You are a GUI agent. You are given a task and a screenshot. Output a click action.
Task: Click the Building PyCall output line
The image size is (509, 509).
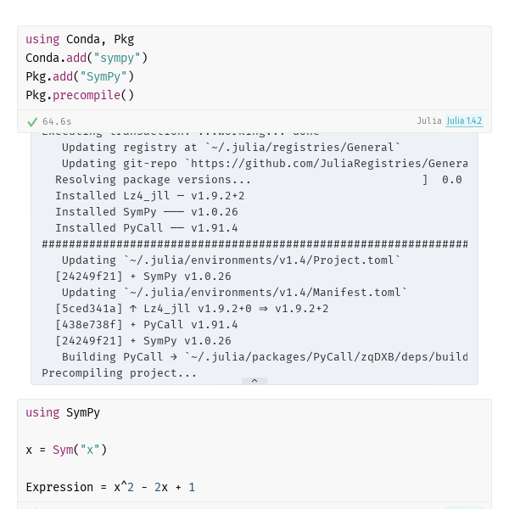[x=265, y=357]
